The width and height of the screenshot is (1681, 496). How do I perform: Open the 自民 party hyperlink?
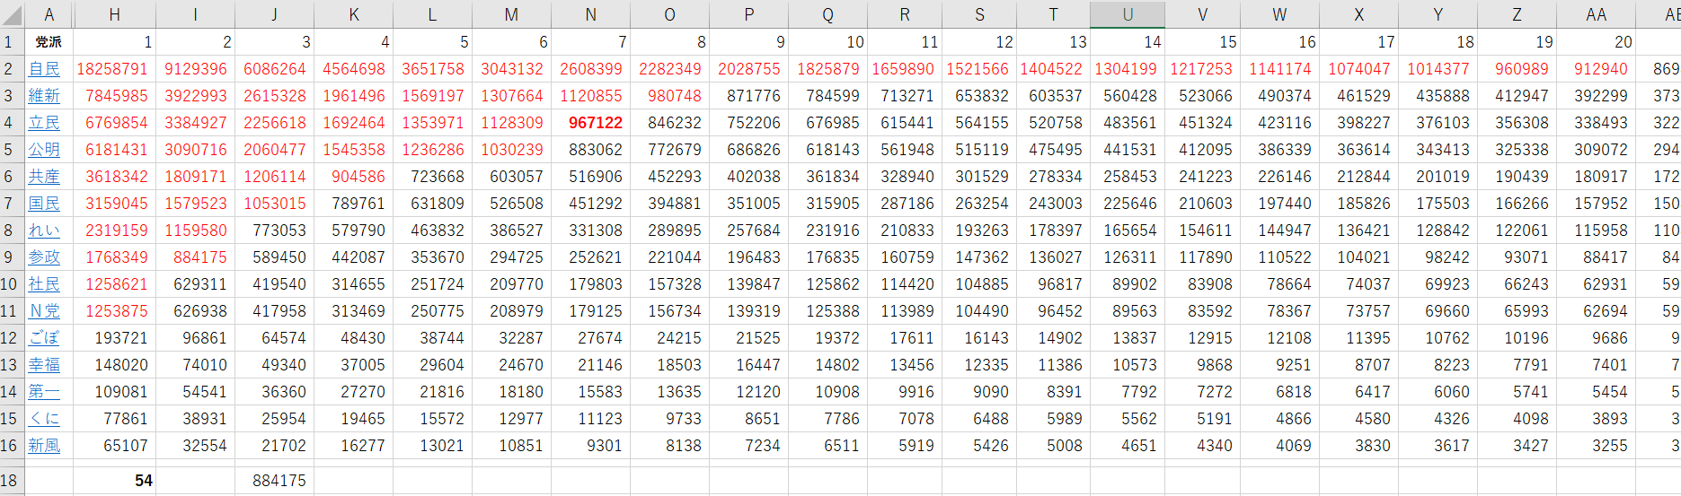click(x=44, y=69)
